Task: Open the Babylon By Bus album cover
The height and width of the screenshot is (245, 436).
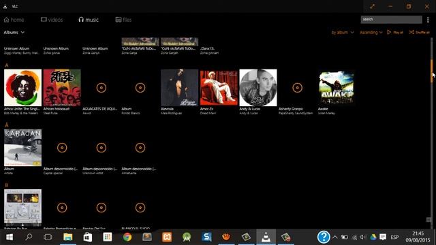Action: (22, 208)
